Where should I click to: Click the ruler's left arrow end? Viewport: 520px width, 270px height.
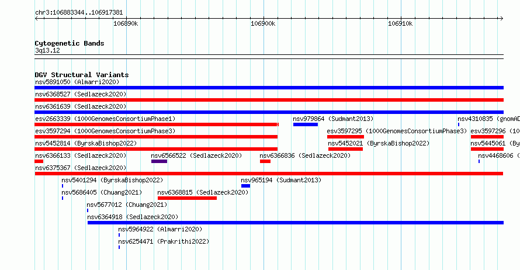(x=36, y=19)
